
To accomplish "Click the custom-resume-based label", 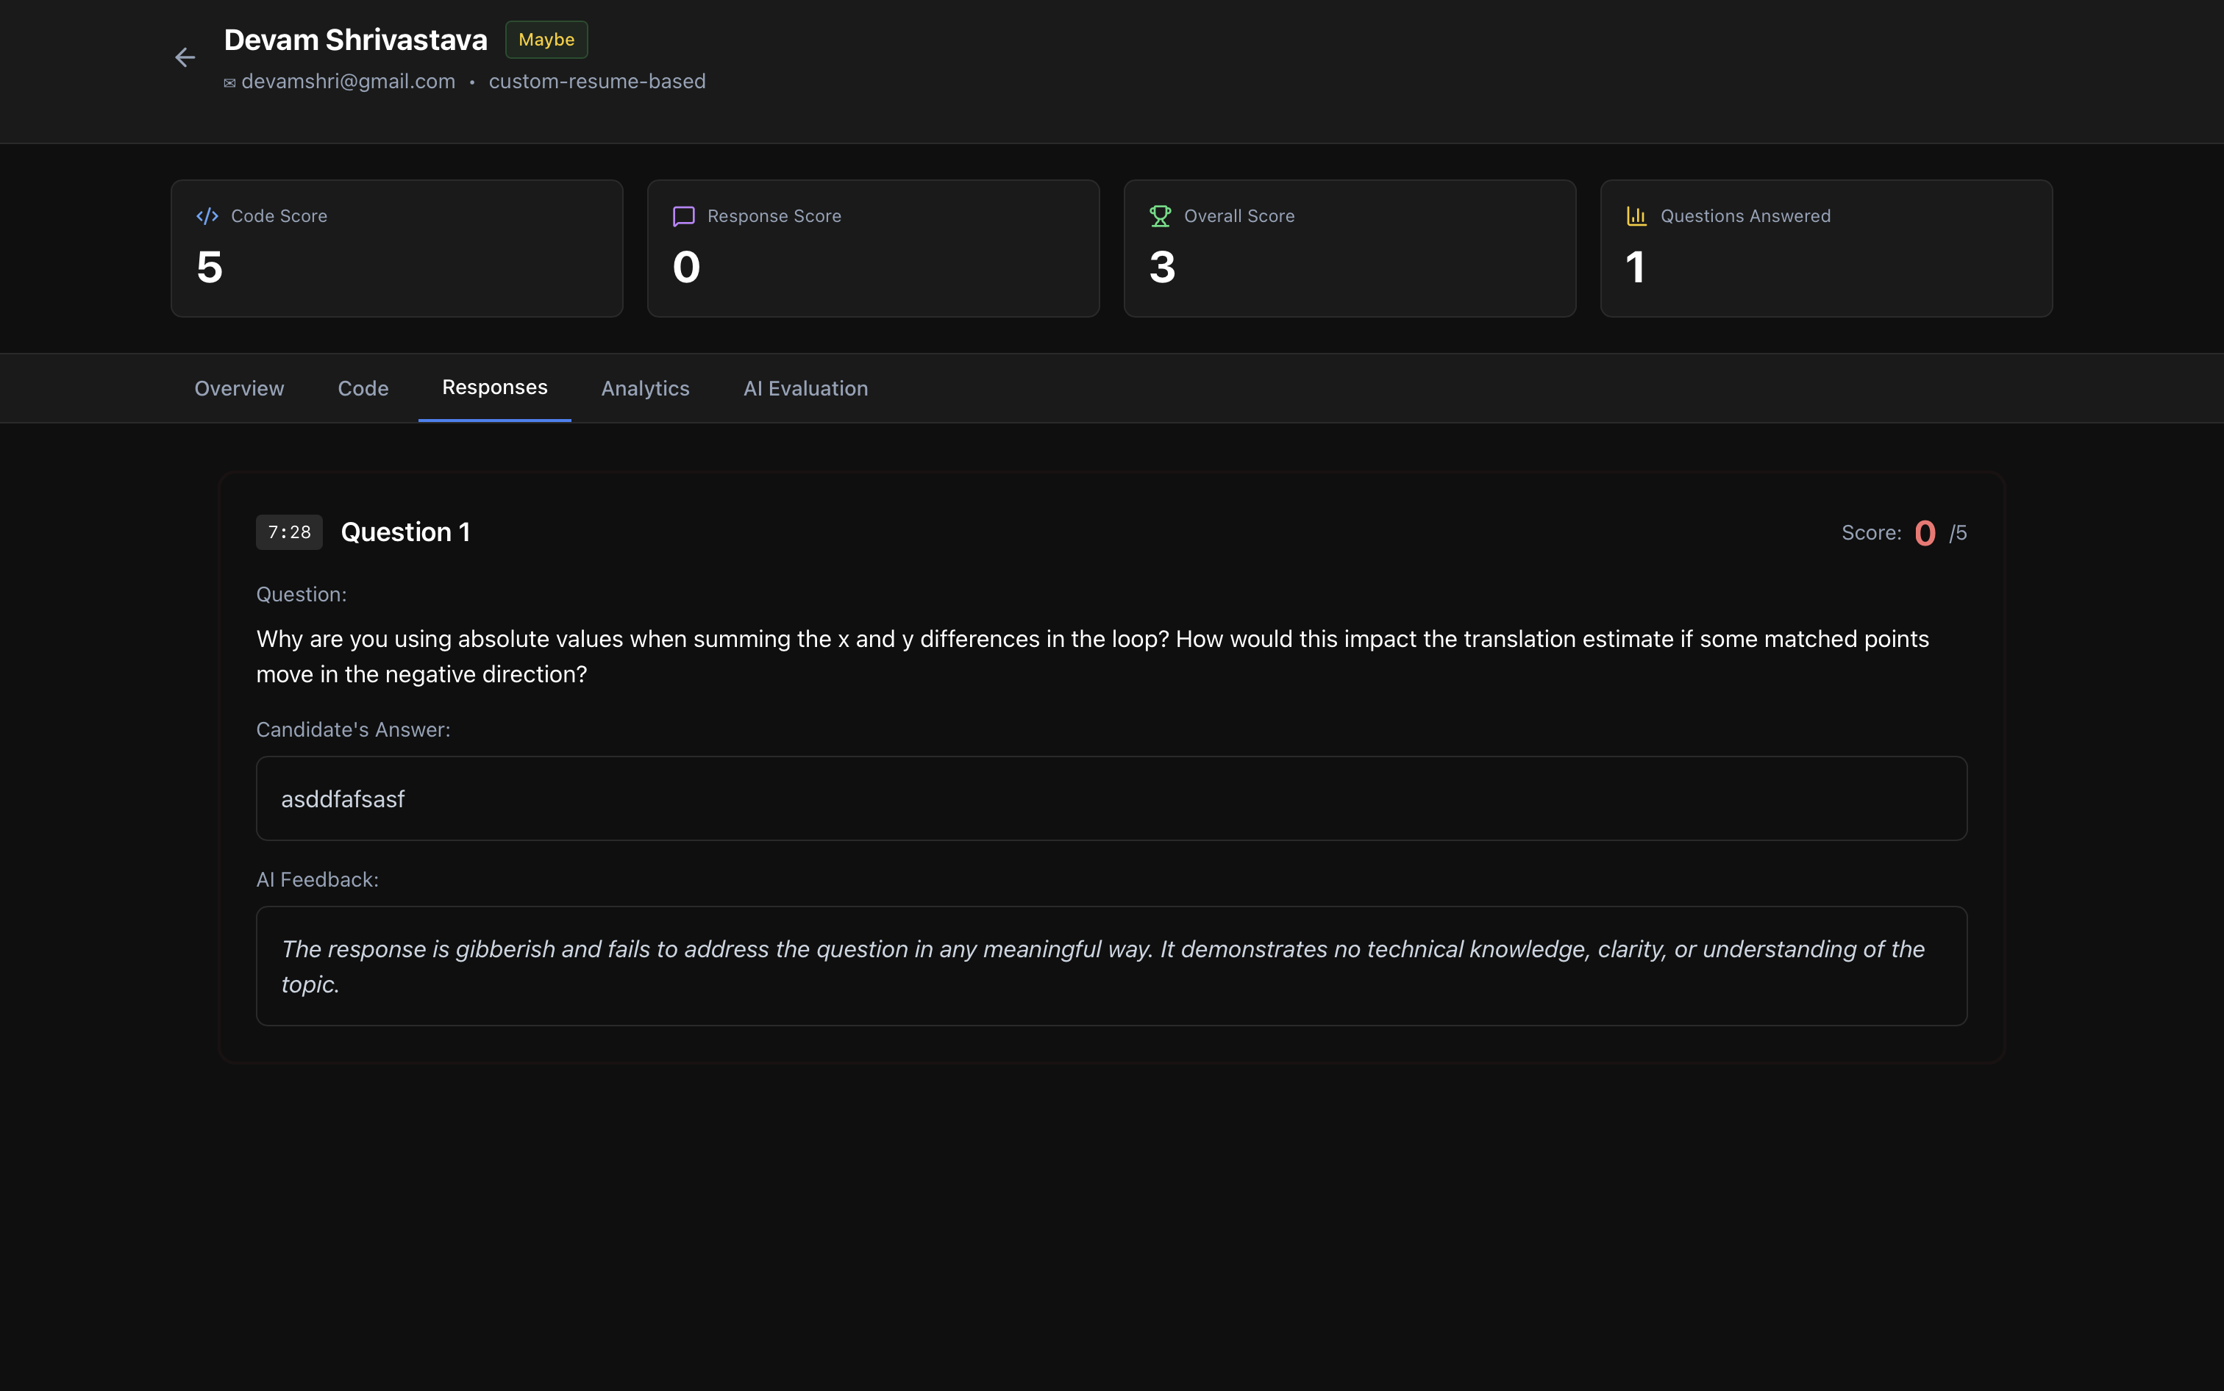I will (x=597, y=81).
